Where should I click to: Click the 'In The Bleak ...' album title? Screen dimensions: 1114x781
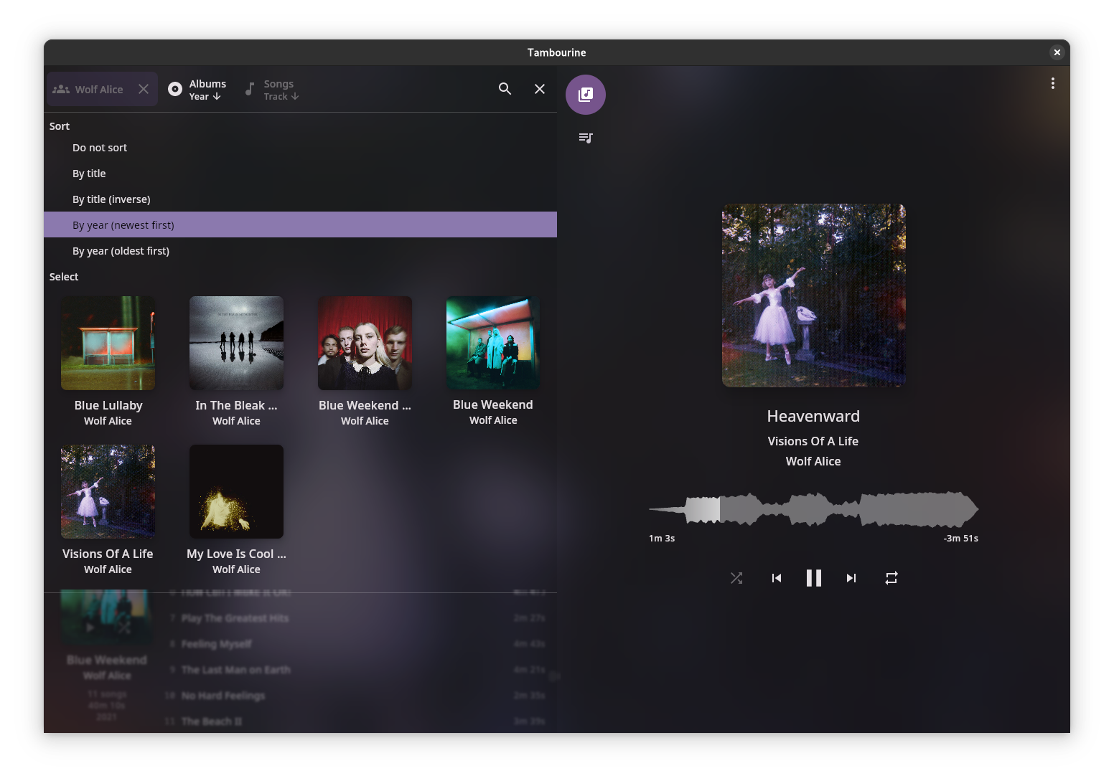pos(236,405)
